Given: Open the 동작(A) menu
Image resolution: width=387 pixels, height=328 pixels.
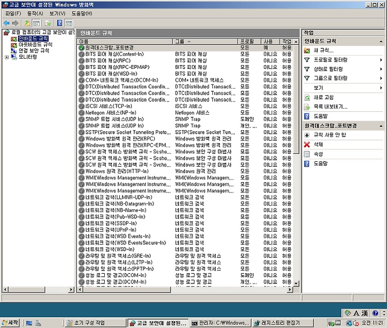Looking at the screenshot, I should [x=35, y=13].
